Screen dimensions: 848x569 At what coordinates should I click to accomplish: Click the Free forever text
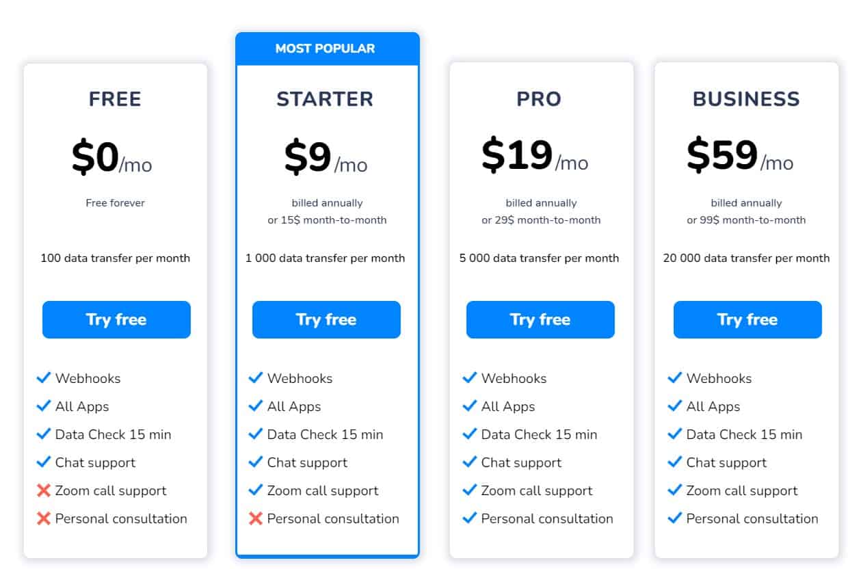tap(115, 202)
